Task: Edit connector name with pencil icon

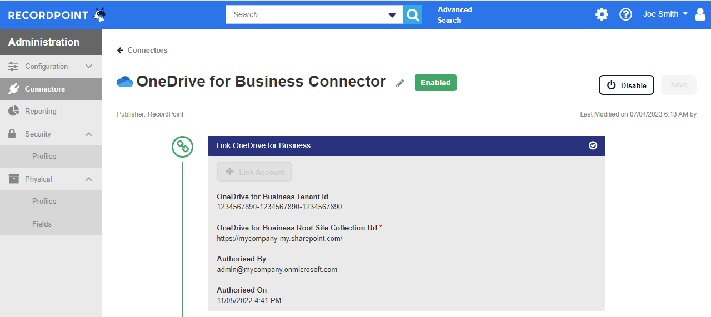Action: tap(400, 83)
